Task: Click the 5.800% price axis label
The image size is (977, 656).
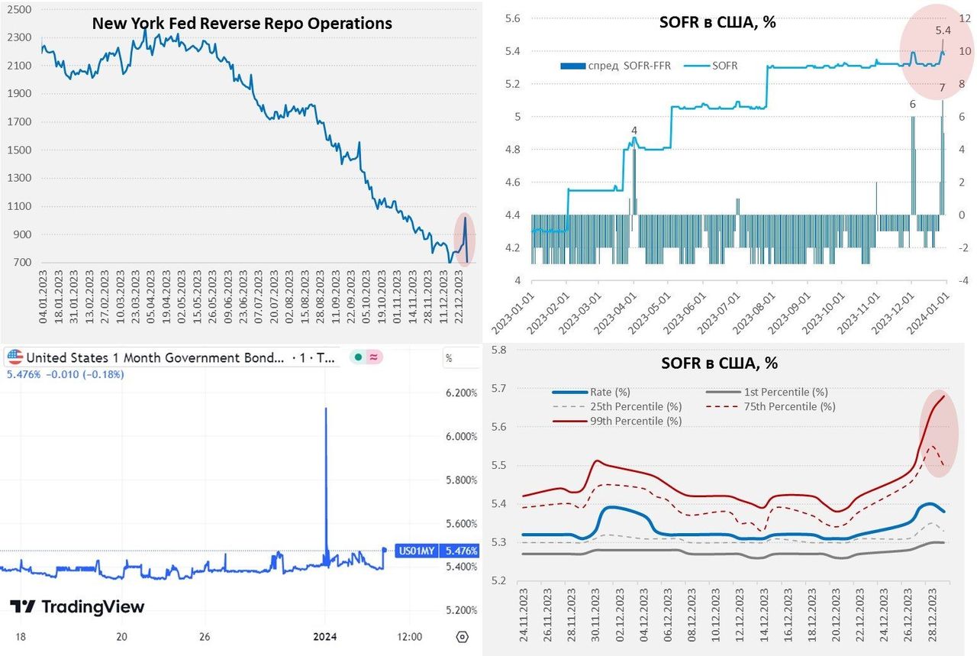Action: [x=460, y=480]
